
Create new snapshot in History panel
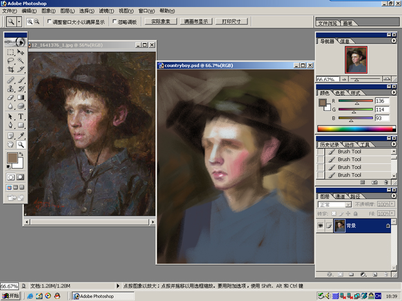[374, 182]
